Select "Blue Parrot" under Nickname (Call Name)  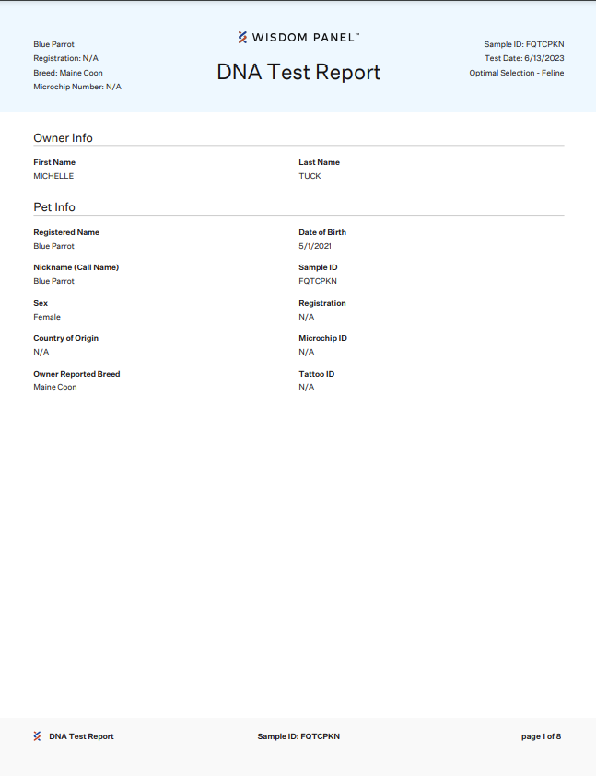coord(54,281)
